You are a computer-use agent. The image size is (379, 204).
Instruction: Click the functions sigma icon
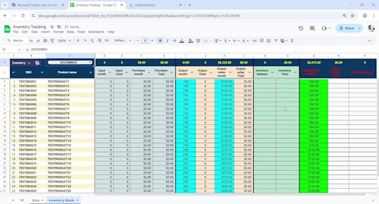pyautogui.click(x=292, y=41)
